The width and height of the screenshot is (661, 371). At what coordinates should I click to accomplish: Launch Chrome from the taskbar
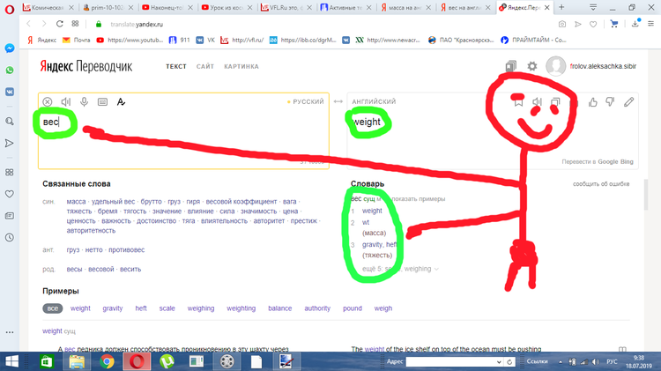(107, 361)
